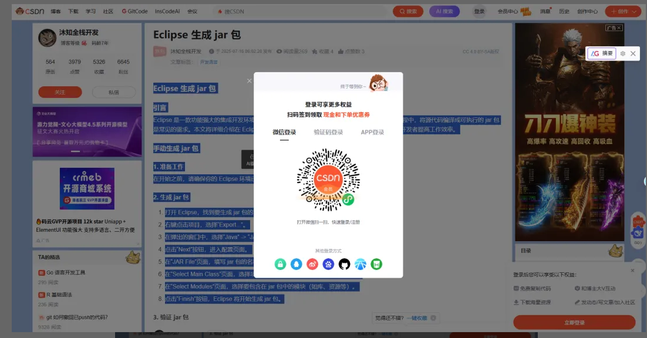This screenshot has height=338, width=647.
Task: Switch to 验证码登录 tab
Action: tap(328, 132)
